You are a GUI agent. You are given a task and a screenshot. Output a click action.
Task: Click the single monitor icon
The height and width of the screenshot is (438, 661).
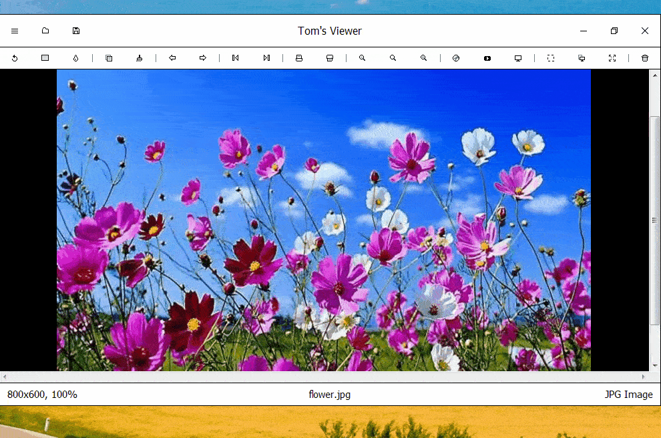(x=518, y=58)
